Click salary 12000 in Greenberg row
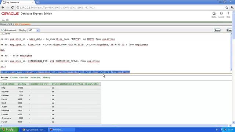 point(20,118)
